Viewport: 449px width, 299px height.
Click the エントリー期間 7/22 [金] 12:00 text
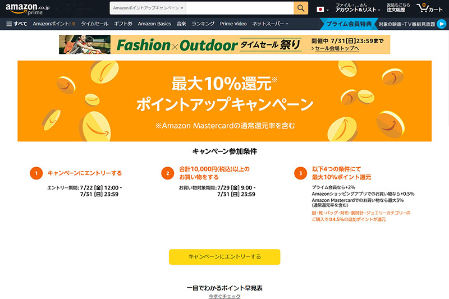[85, 188]
